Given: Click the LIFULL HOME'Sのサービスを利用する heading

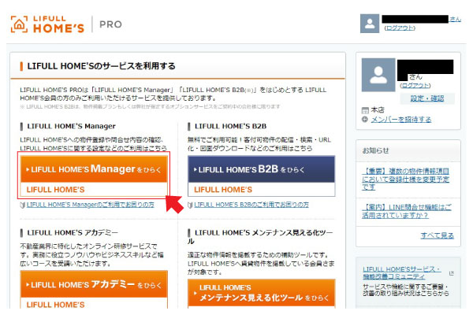Looking at the screenshot, I should (x=101, y=66).
